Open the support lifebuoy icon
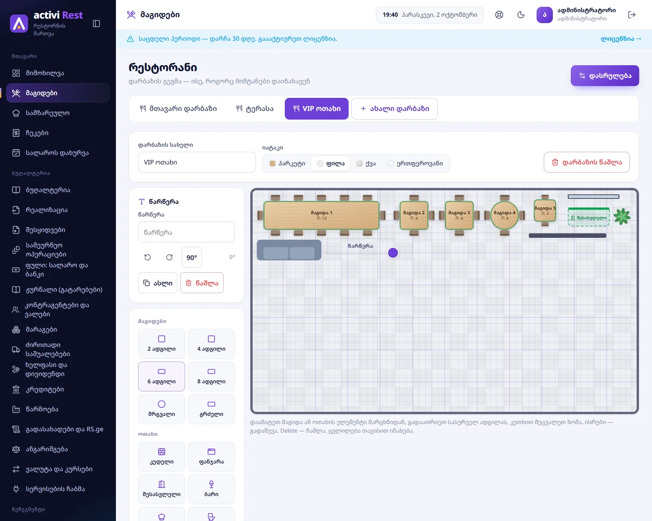Viewport: 652px width, 521px height. [499, 15]
